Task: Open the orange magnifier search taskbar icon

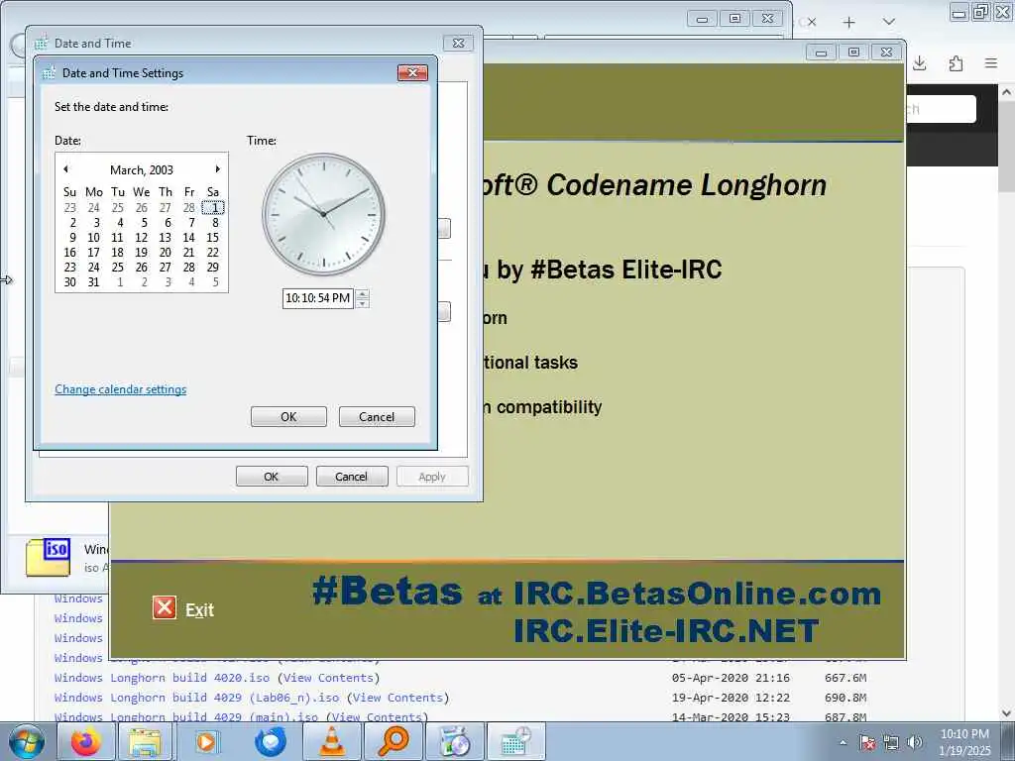Action: [x=394, y=741]
